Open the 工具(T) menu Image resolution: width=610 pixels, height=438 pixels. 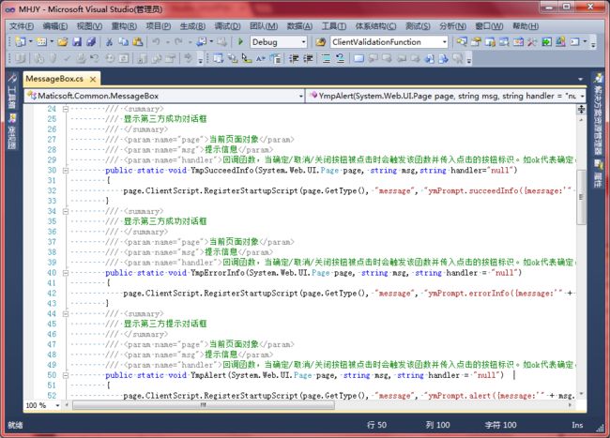click(x=334, y=26)
